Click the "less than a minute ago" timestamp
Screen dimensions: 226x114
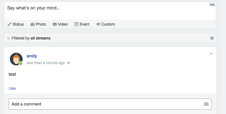tap(46, 63)
